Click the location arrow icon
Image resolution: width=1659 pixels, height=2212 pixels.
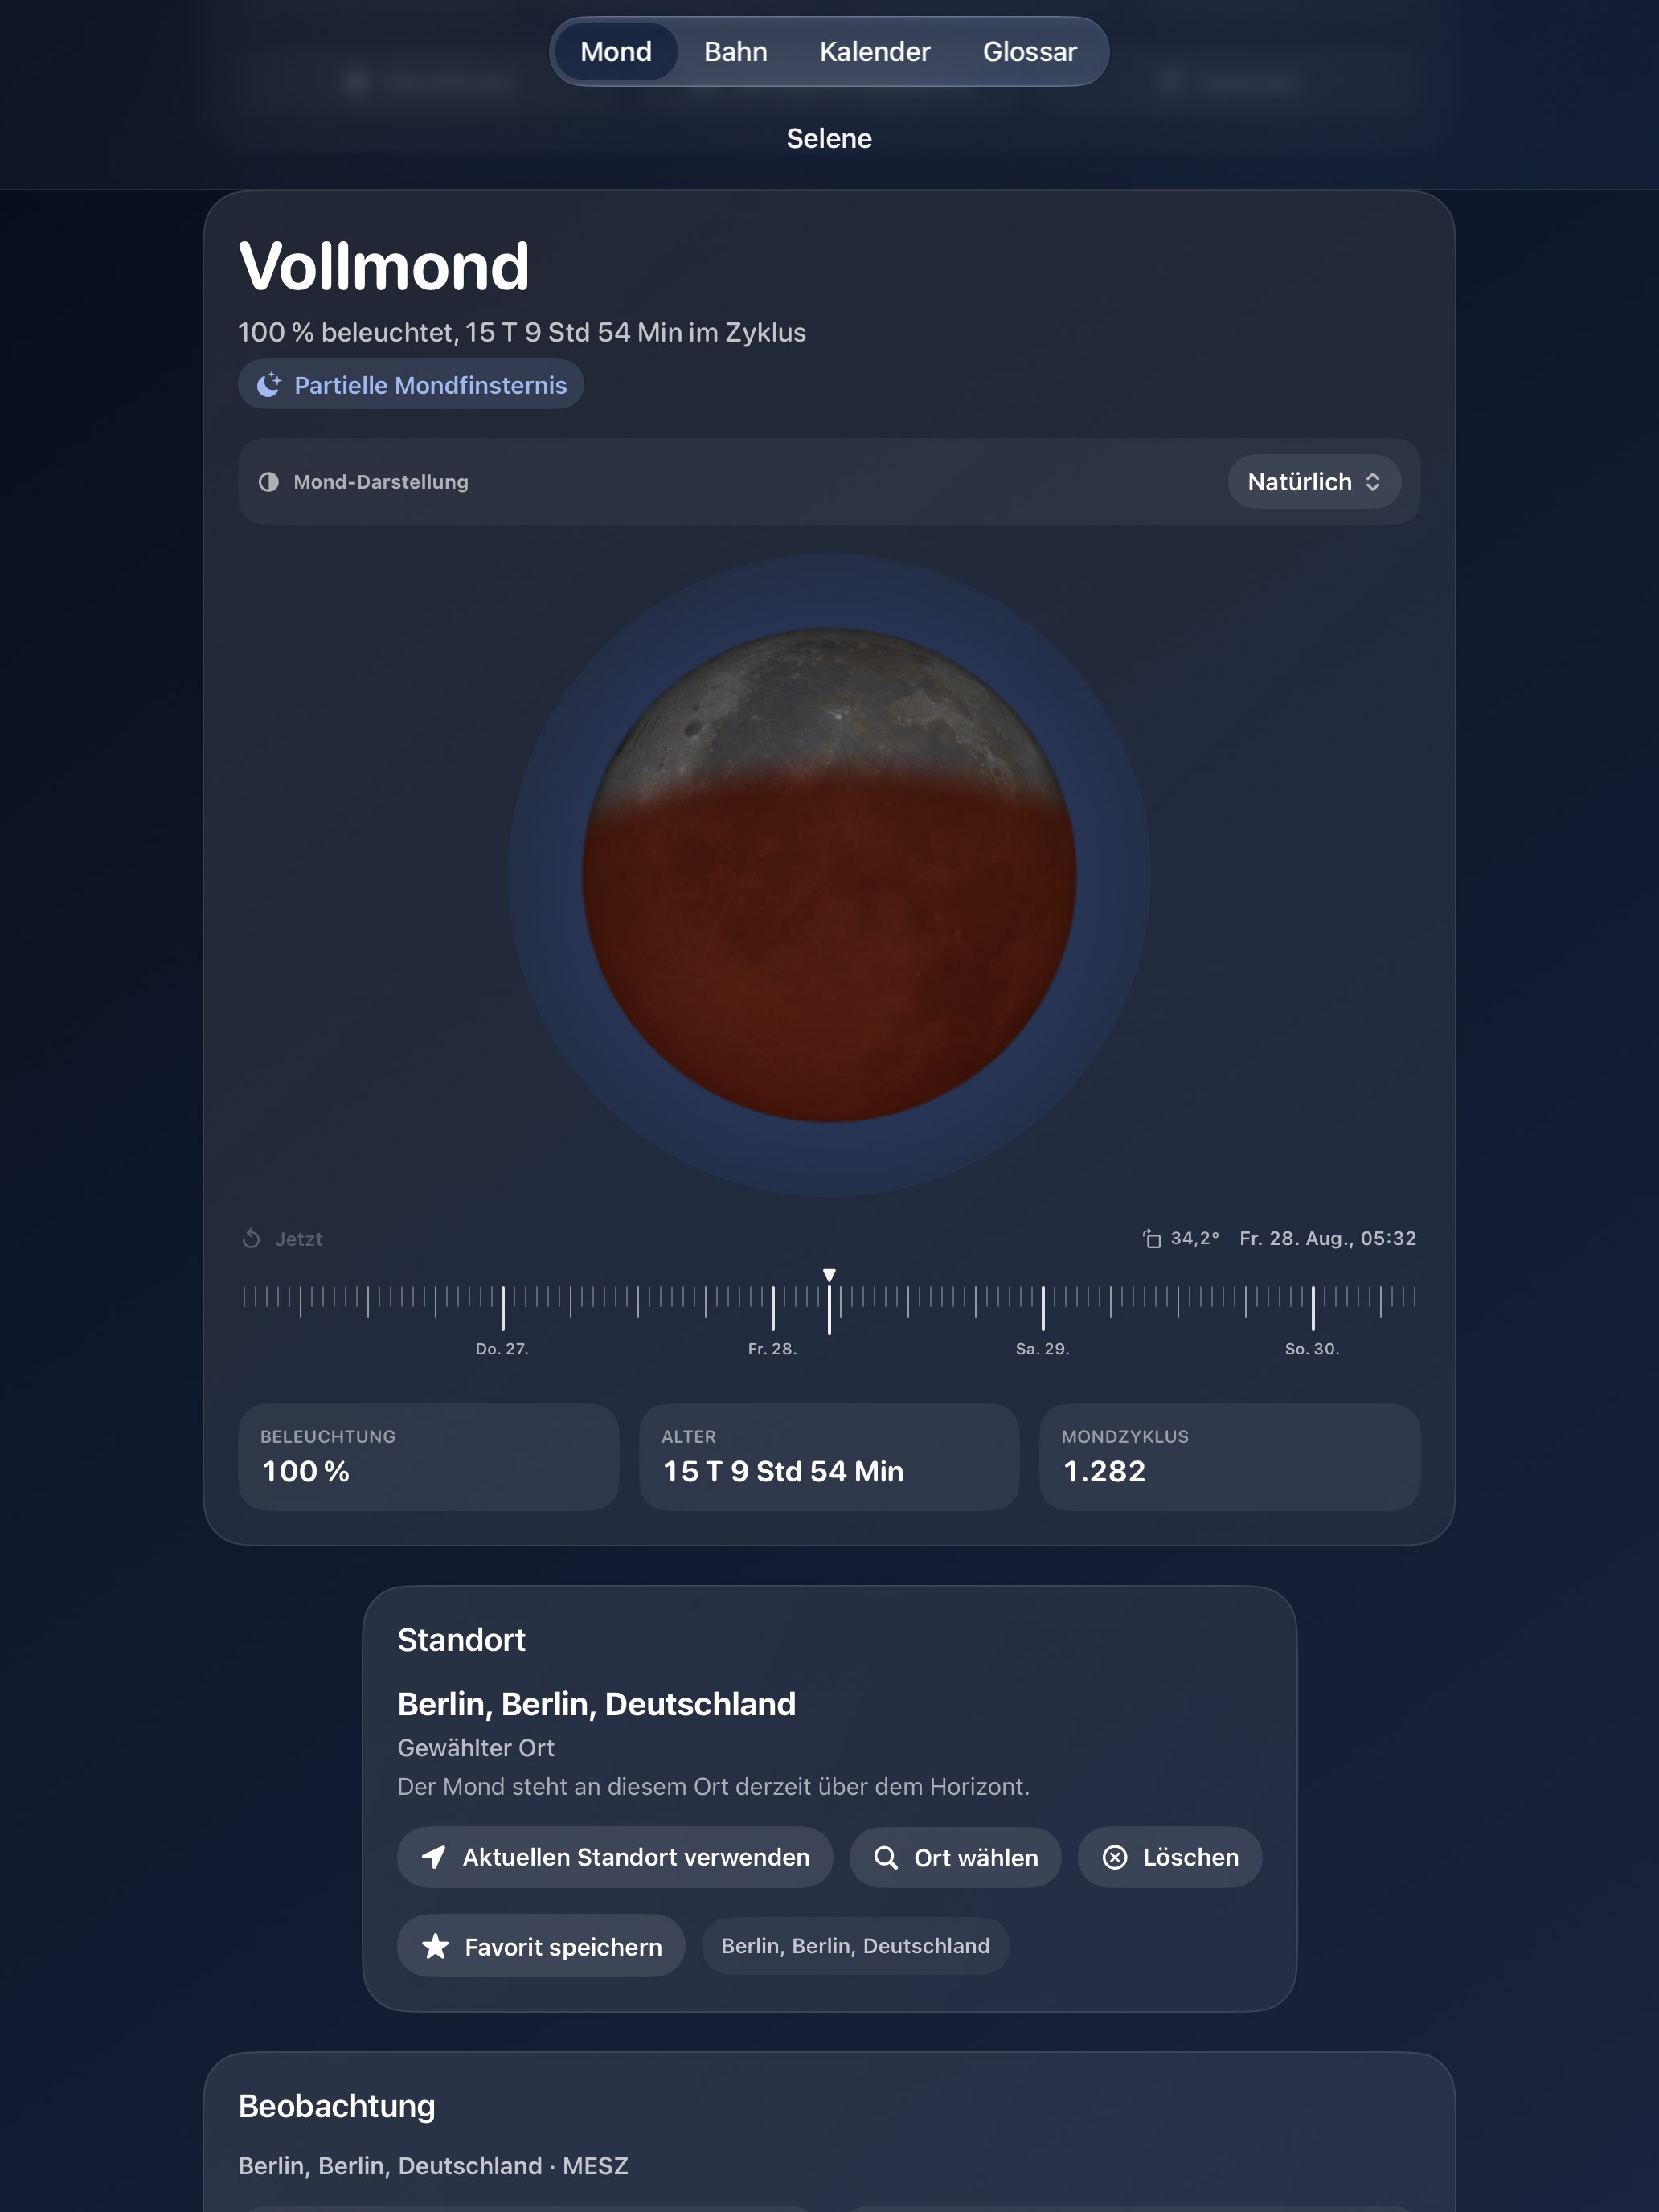pyautogui.click(x=434, y=1857)
